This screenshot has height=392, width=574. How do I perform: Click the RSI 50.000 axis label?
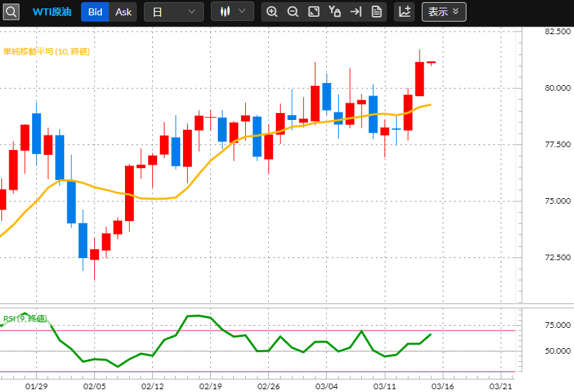point(557,351)
